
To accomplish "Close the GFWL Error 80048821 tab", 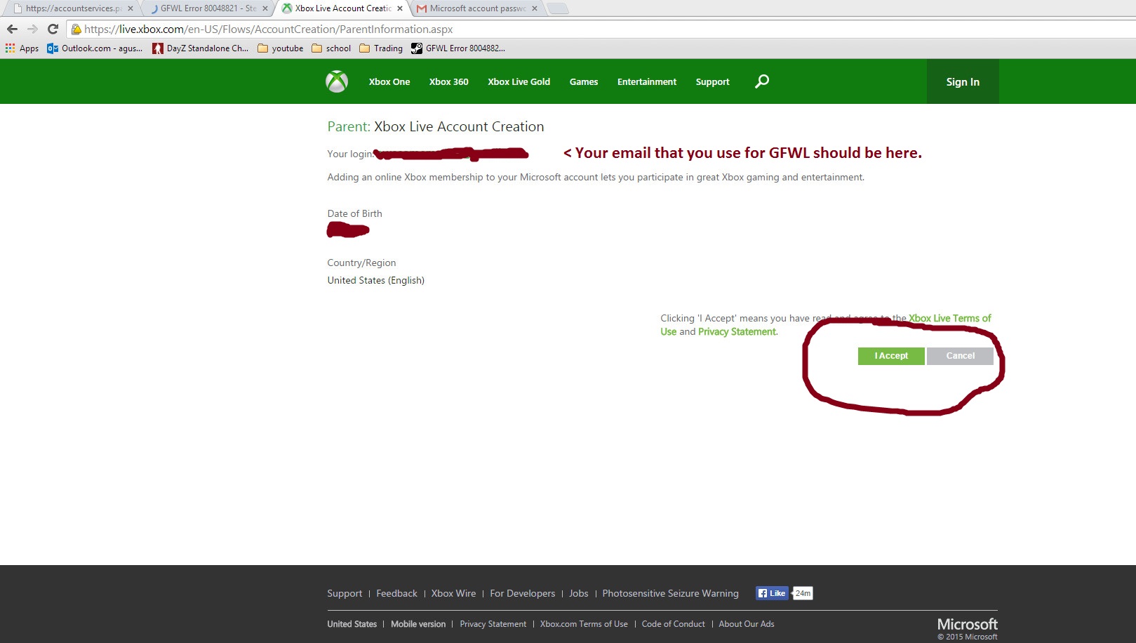I will (x=265, y=8).
